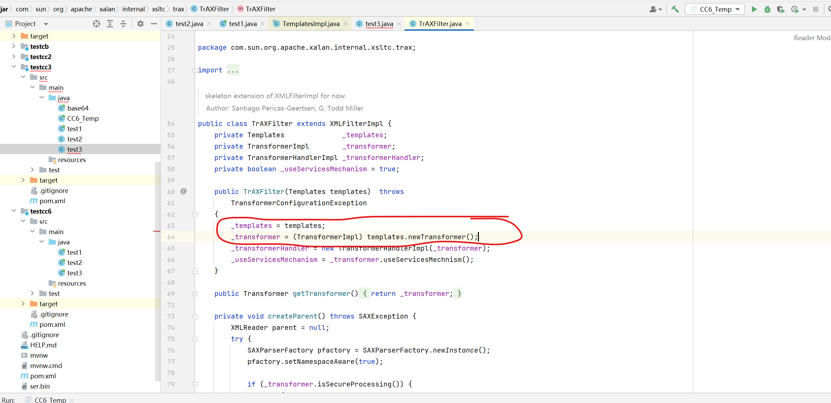Viewport: 831px width, 403px height.
Task: Click the red error stripe marker
Action: pos(157,231)
